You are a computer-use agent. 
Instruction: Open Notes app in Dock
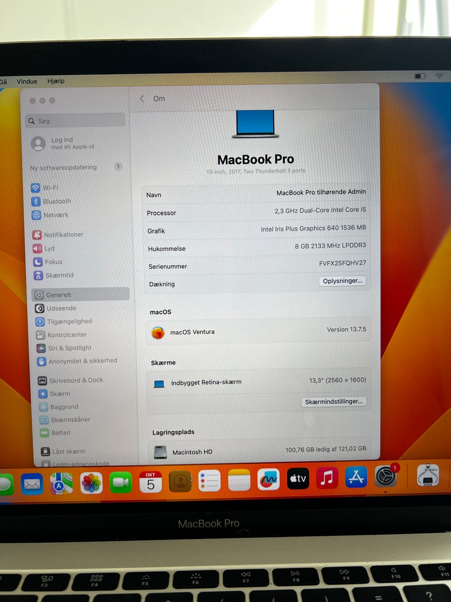pyautogui.click(x=239, y=481)
